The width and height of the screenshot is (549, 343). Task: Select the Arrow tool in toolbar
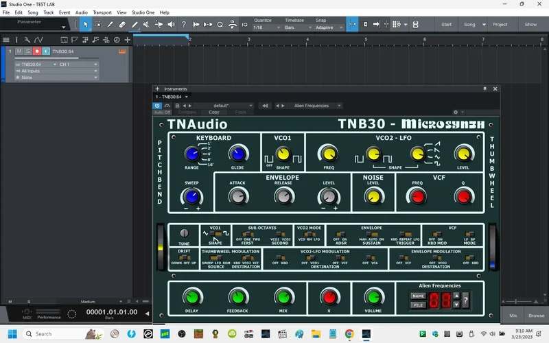click(x=86, y=24)
